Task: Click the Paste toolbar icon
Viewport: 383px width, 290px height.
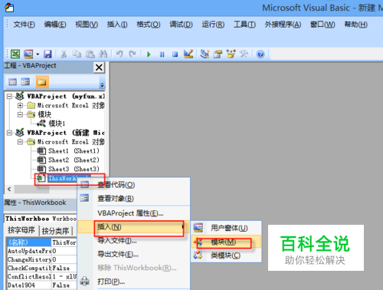Action: (x=90, y=54)
